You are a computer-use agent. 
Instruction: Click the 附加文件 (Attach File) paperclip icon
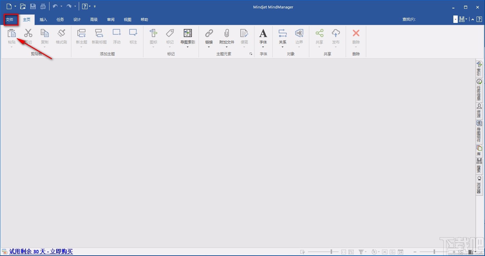(x=227, y=33)
